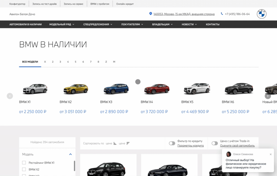Close the Олеся Семенова chat popup
277x176 pixels.
coord(271,154)
